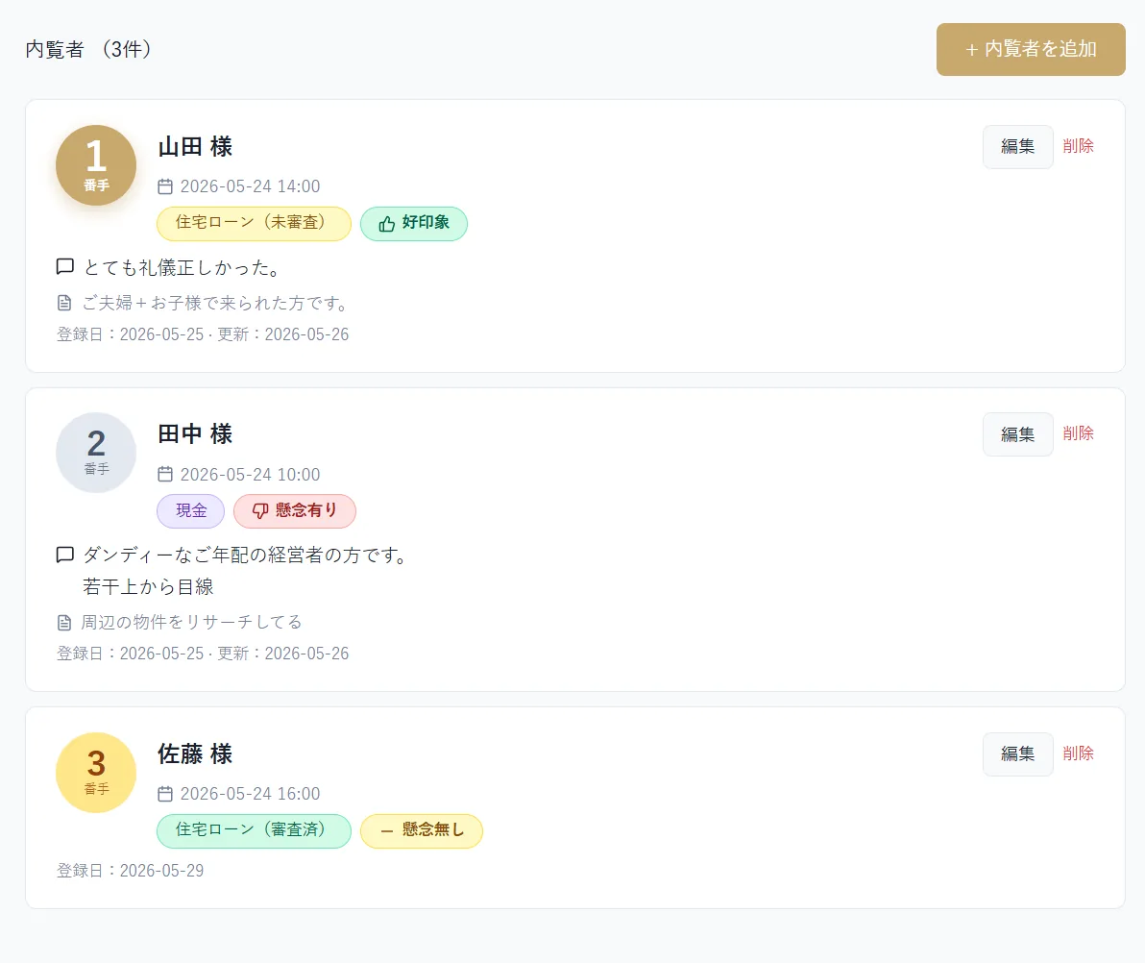Click memo icon beside ご夫婦＋お子様
This screenshot has height=963, width=1145.
[64, 303]
